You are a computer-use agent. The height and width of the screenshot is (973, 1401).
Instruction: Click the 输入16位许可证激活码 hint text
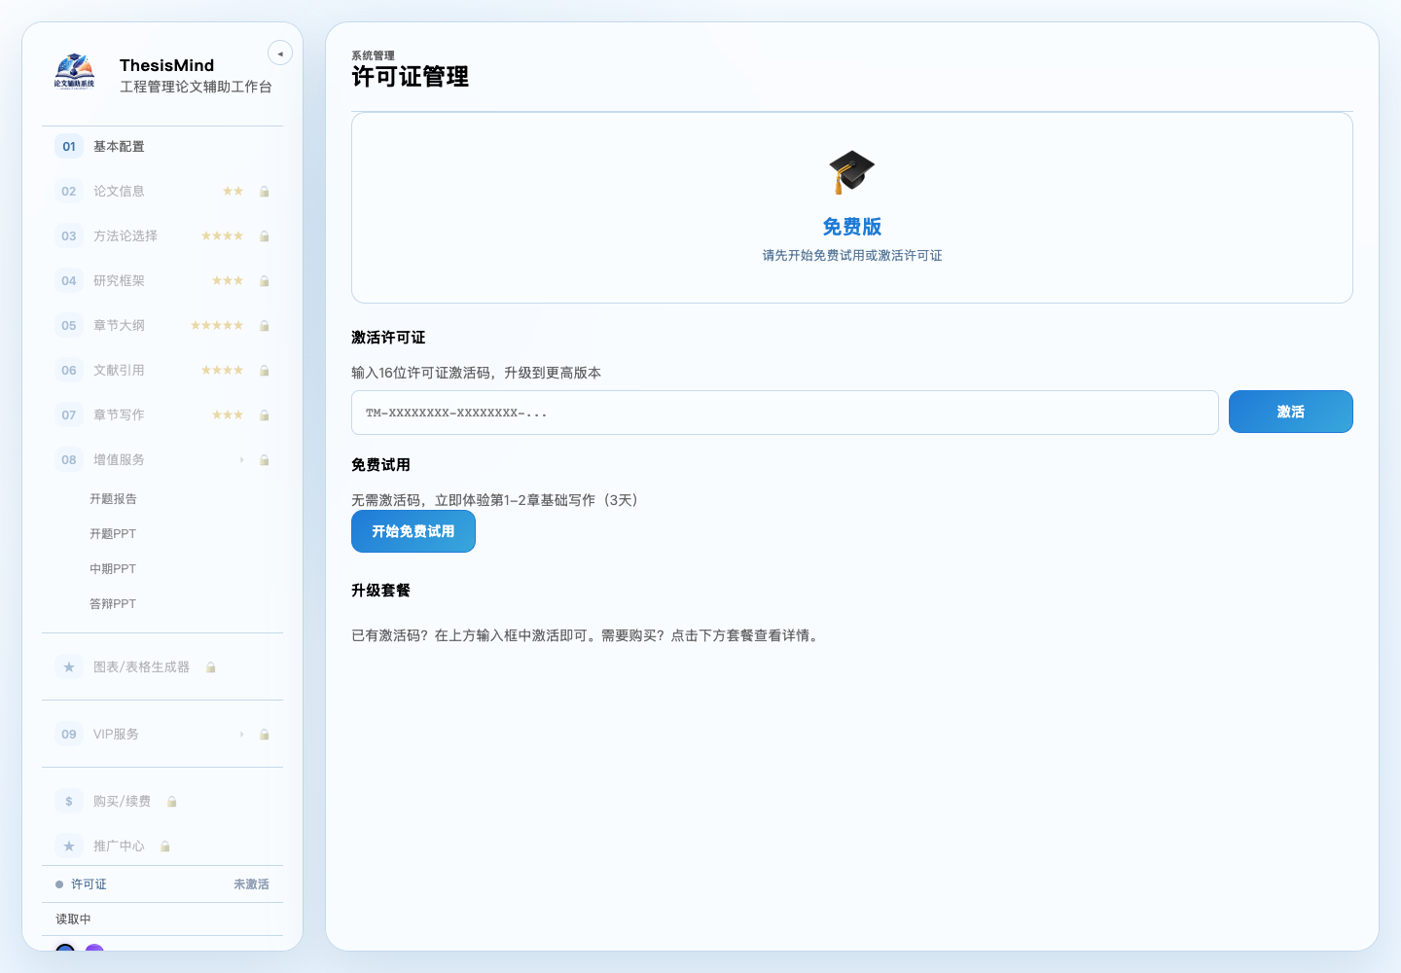point(476,373)
